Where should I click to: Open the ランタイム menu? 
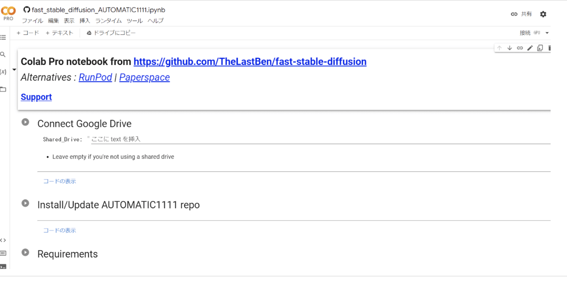[x=108, y=21]
